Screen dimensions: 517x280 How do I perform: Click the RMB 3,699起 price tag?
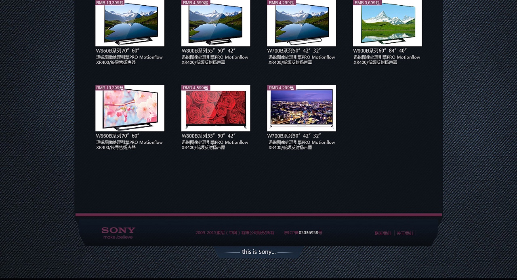pyautogui.click(x=367, y=2)
